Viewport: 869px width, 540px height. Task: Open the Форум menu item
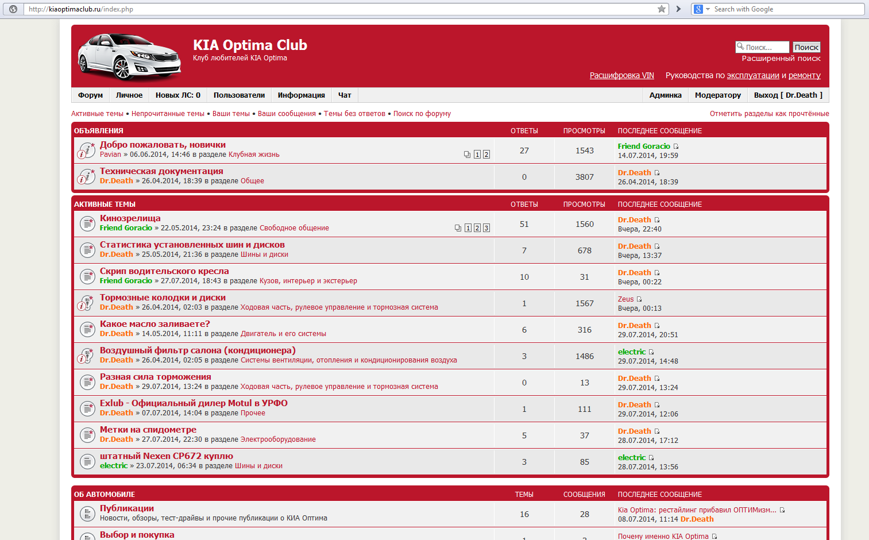click(x=90, y=95)
